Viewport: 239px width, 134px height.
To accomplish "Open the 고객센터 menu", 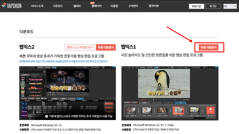I will click(x=133, y=6).
